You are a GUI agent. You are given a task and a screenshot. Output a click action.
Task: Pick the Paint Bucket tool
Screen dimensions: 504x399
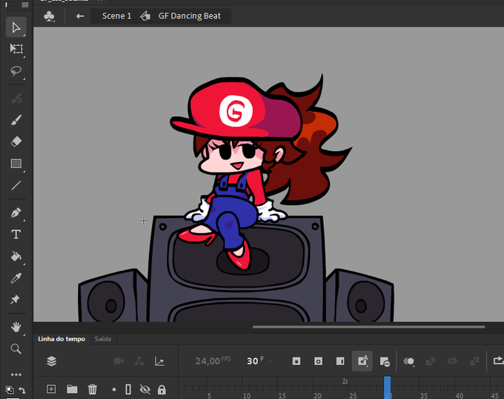point(16,256)
